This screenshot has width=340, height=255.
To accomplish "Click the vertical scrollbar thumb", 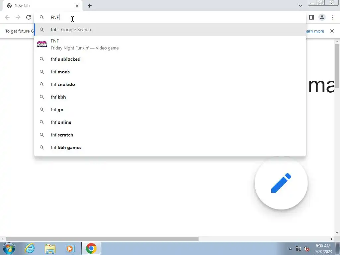I will 337,66.
